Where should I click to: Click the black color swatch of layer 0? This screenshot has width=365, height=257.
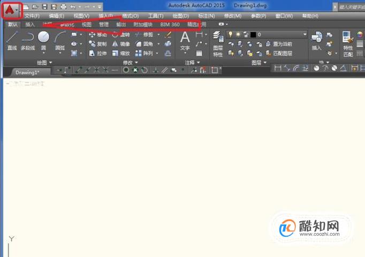point(253,35)
